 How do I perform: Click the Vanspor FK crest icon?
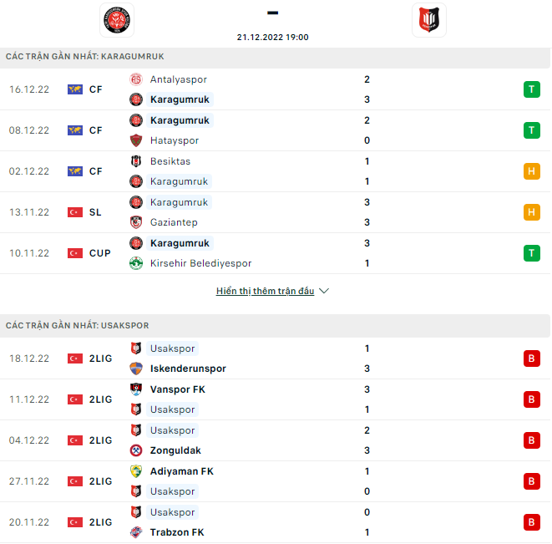[x=136, y=389]
